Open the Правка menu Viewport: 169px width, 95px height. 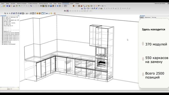(7, 3)
